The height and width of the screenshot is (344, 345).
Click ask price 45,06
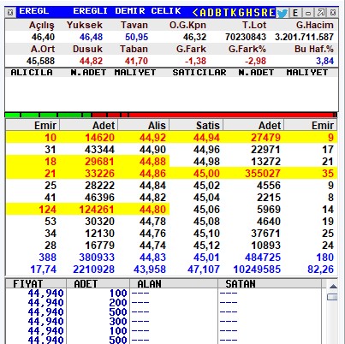[x=206, y=210]
